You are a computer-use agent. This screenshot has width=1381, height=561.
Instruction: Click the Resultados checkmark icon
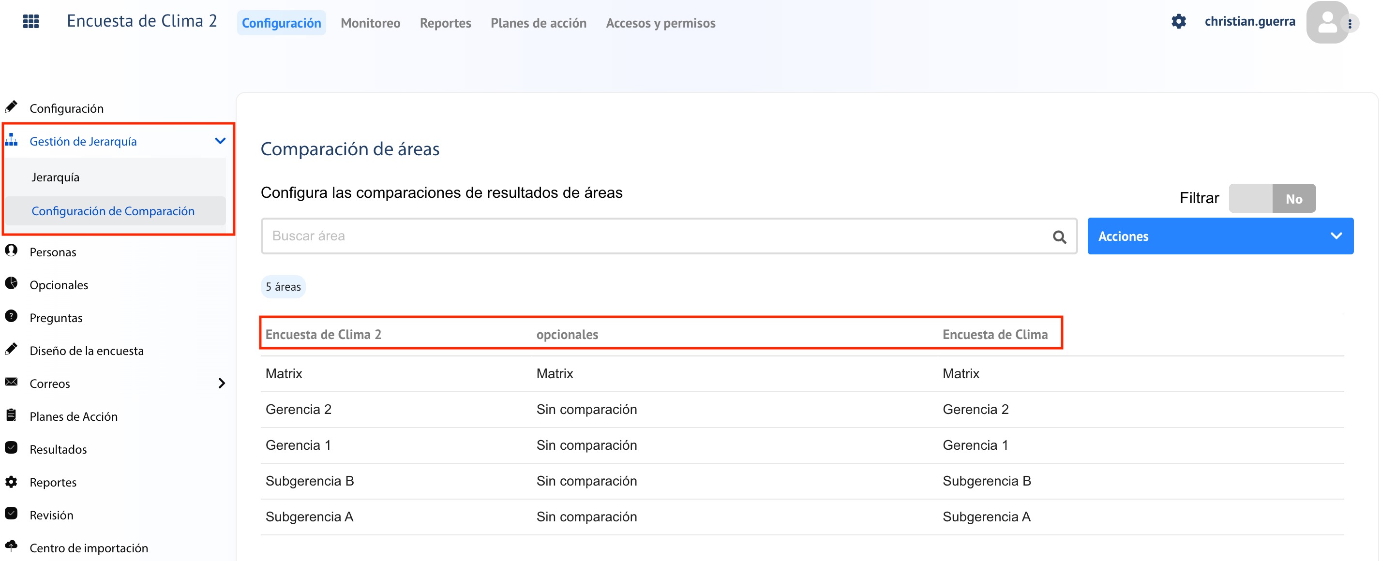11,448
